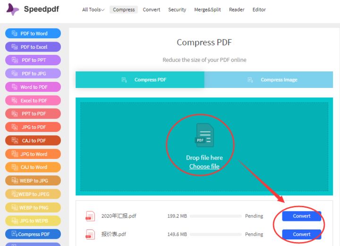Click the Drop file here text
Image resolution: width=340 pixels, height=246 pixels.
tap(204, 158)
